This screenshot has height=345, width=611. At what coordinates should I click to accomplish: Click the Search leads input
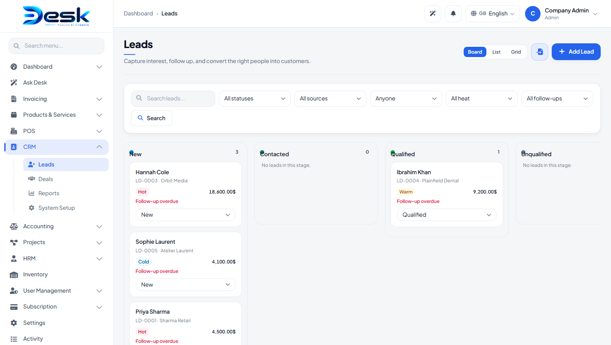173,99
